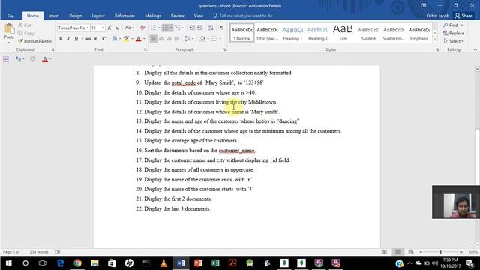Toggle show paragraph marks pilcrow

[x=222, y=28]
